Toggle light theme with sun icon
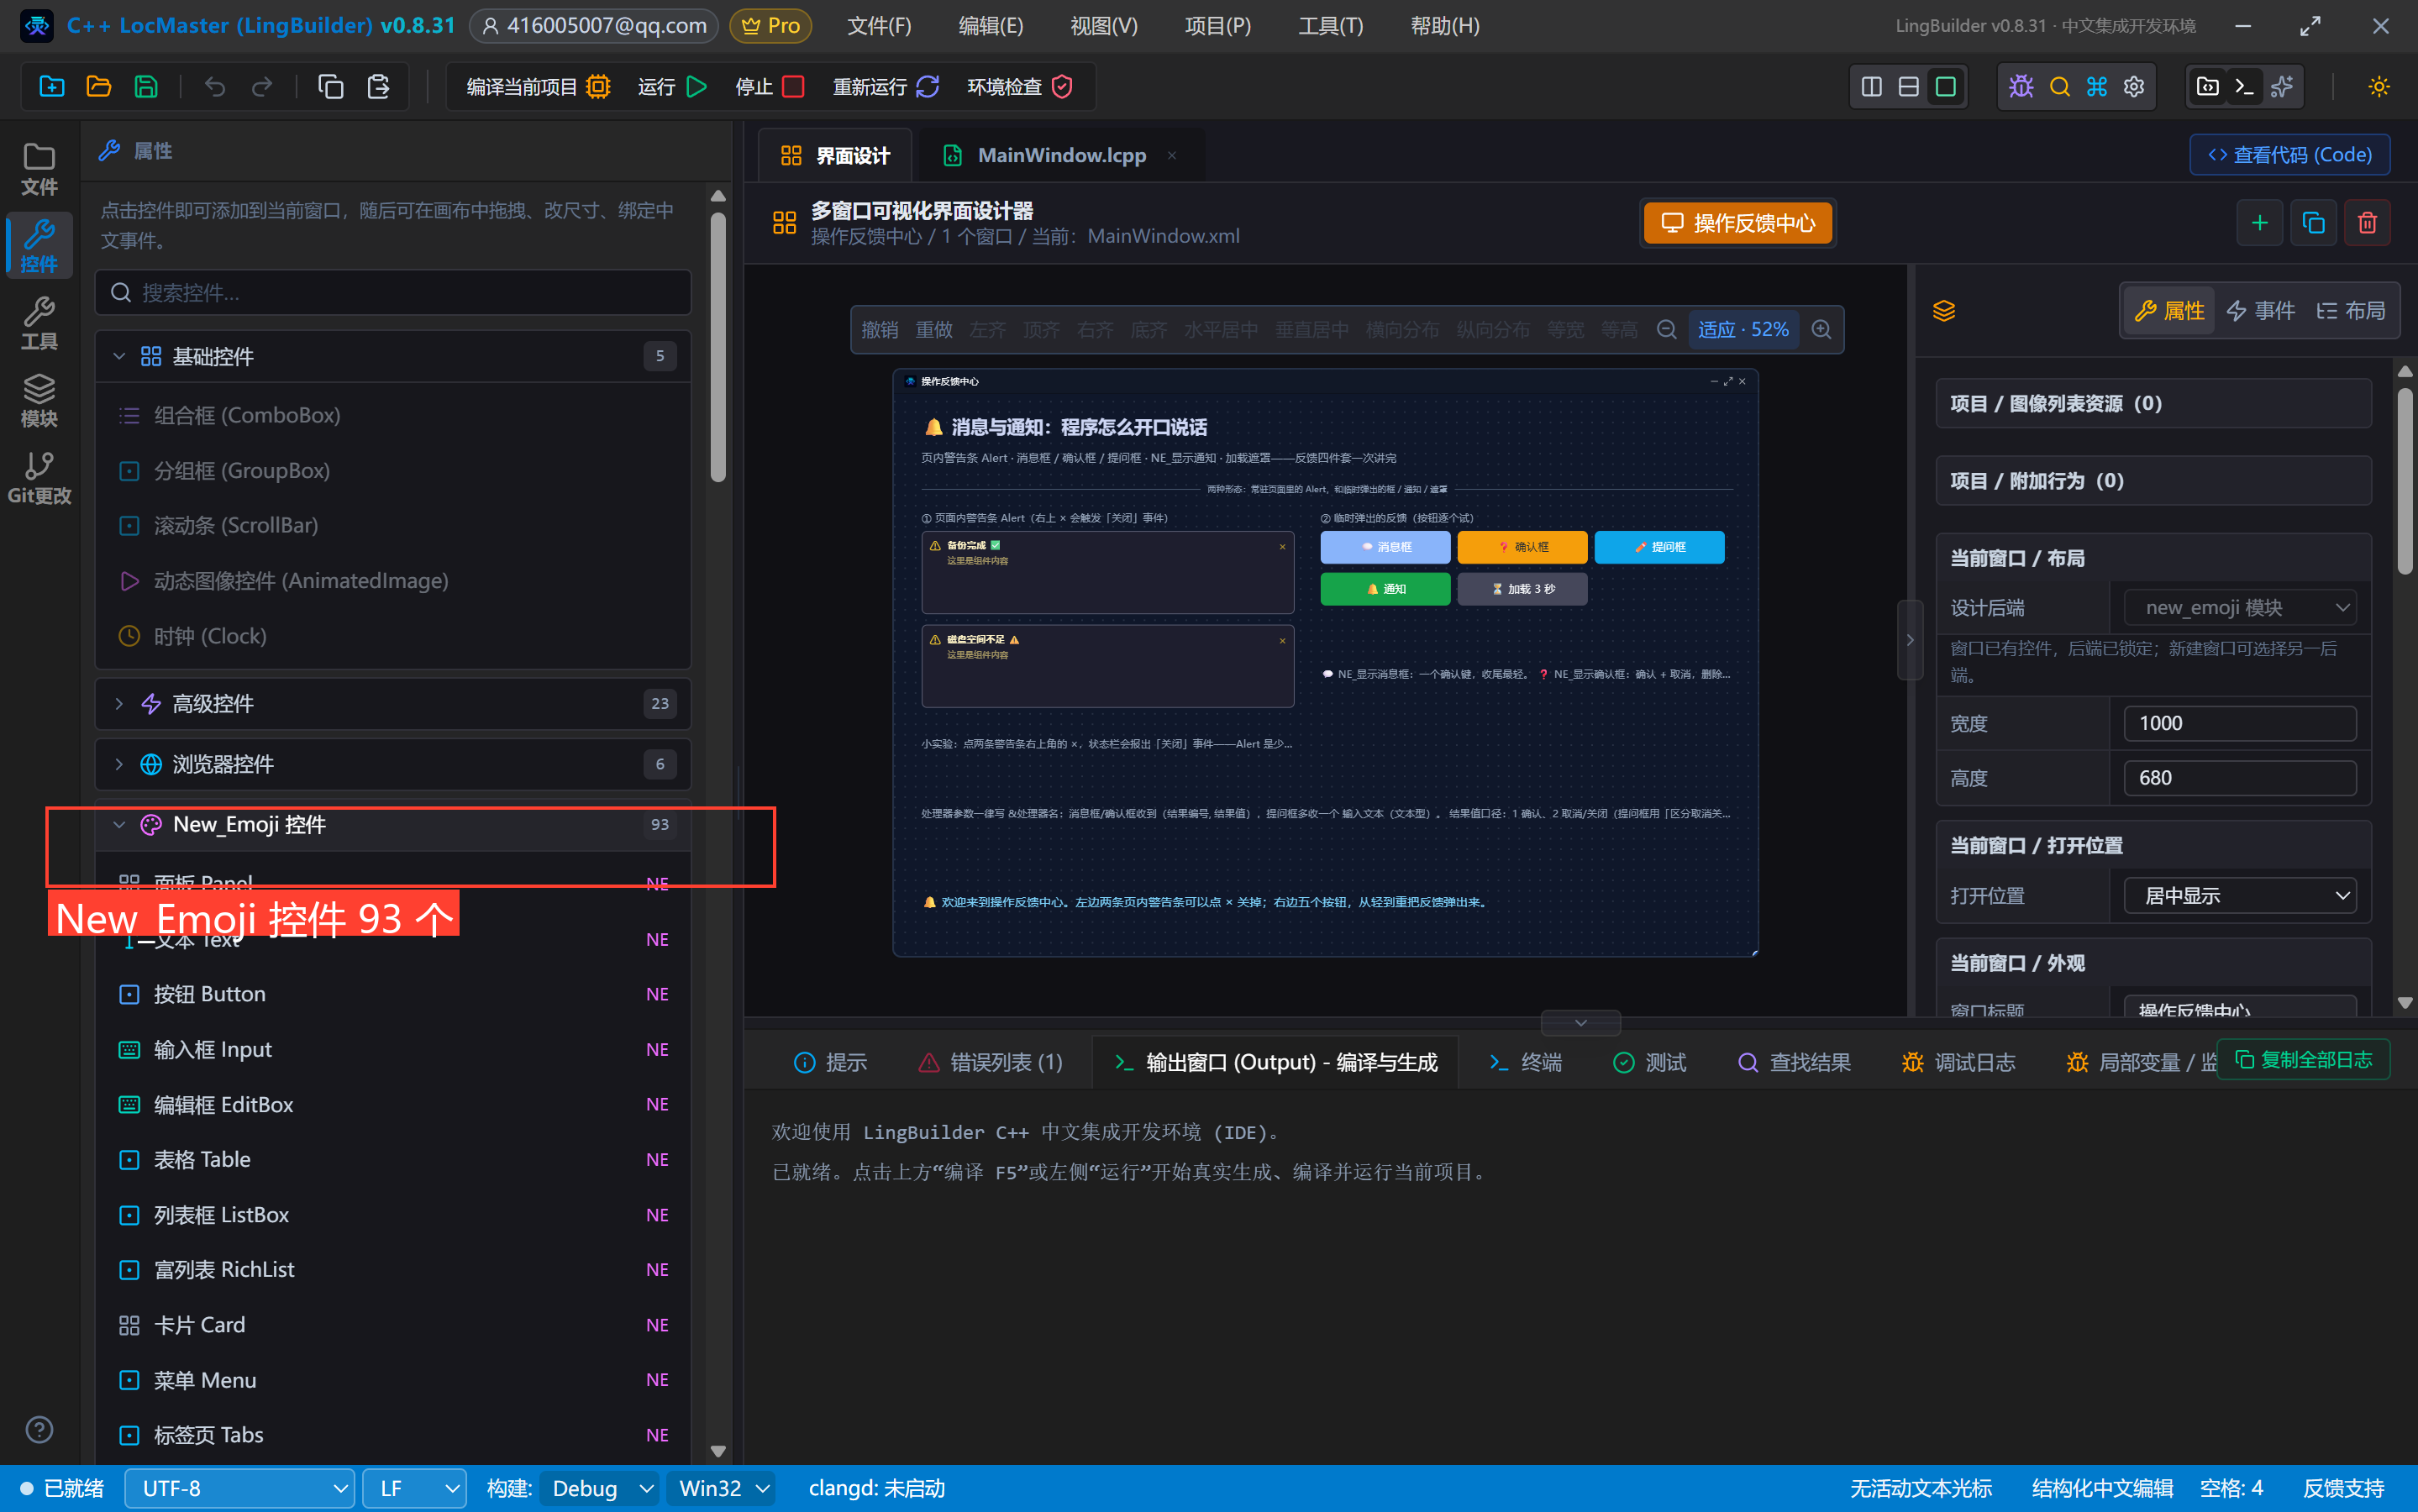 2379,87
